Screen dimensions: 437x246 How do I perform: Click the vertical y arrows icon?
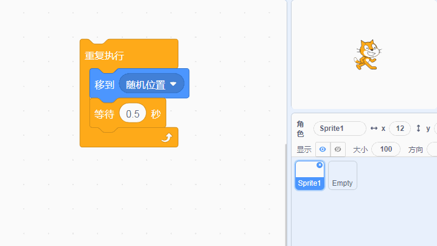pos(418,128)
